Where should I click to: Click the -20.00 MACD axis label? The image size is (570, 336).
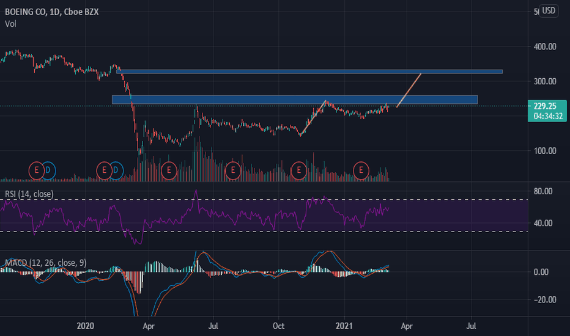pos(544,300)
